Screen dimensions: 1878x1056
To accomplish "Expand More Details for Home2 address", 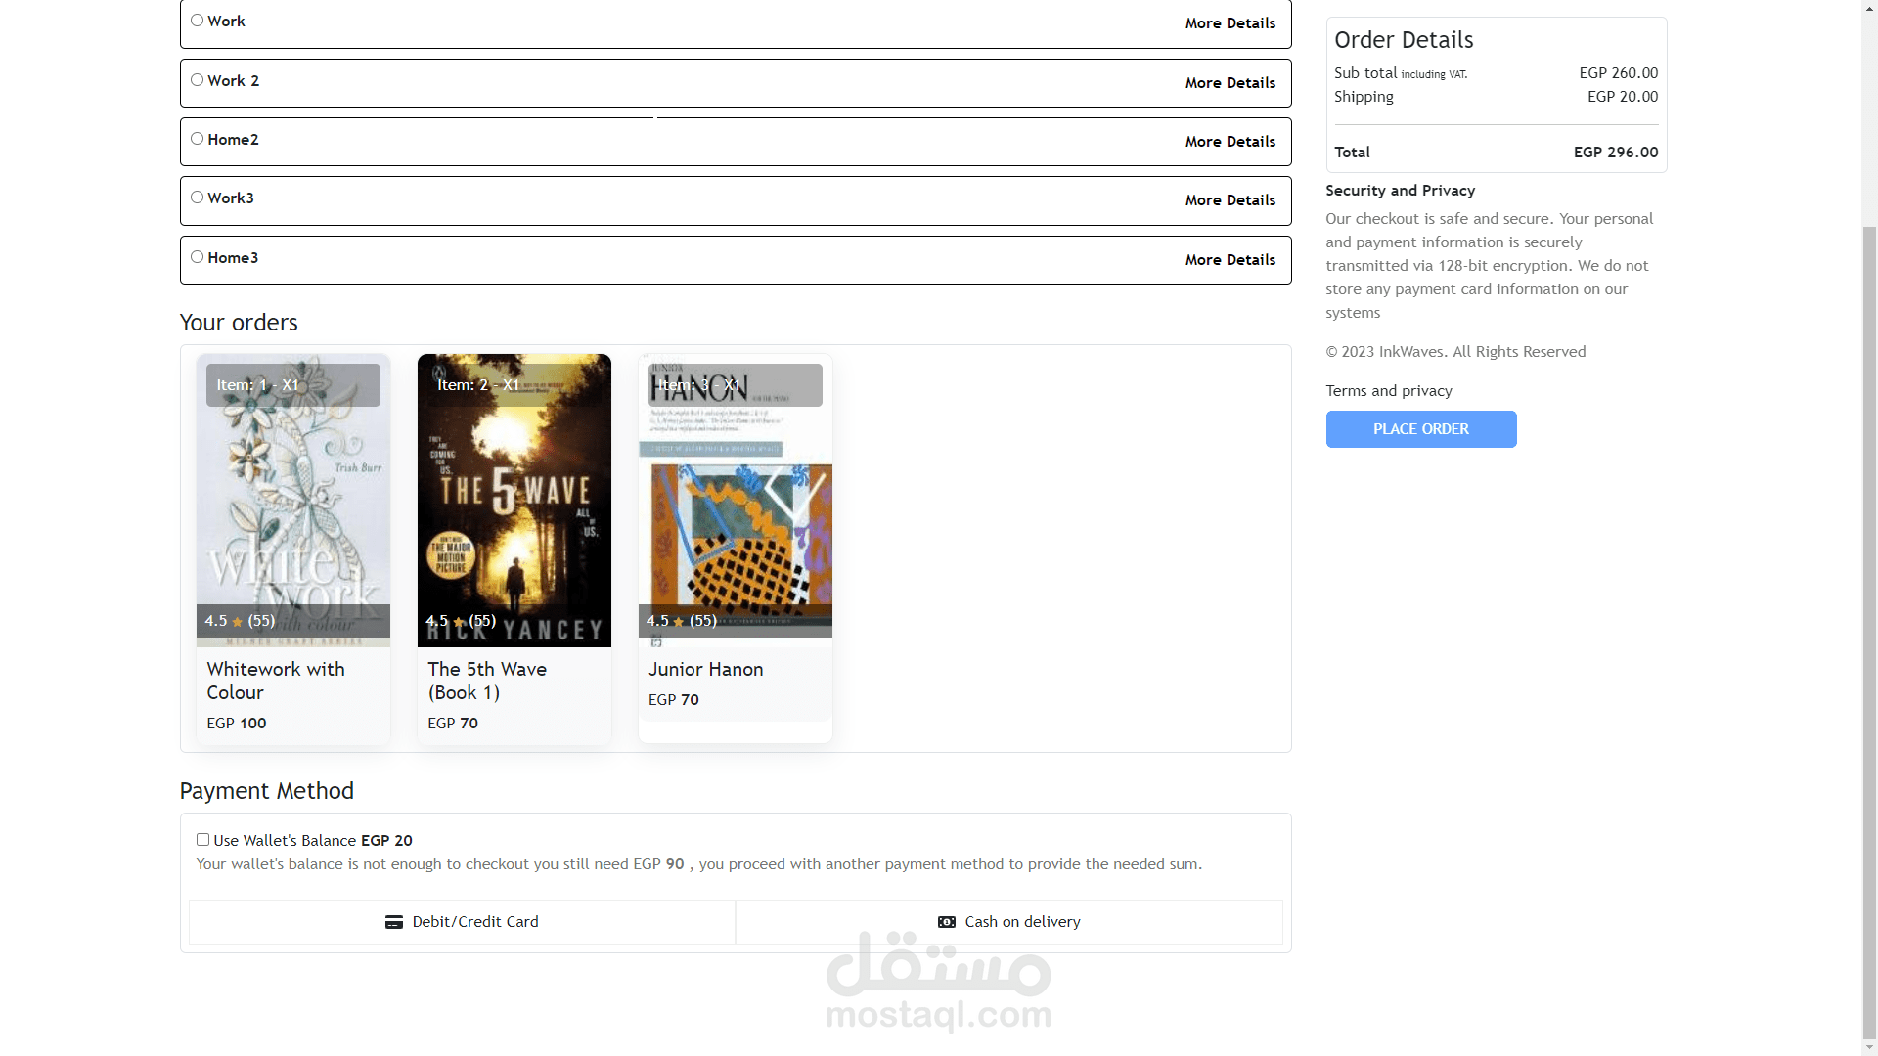I will [1230, 142].
